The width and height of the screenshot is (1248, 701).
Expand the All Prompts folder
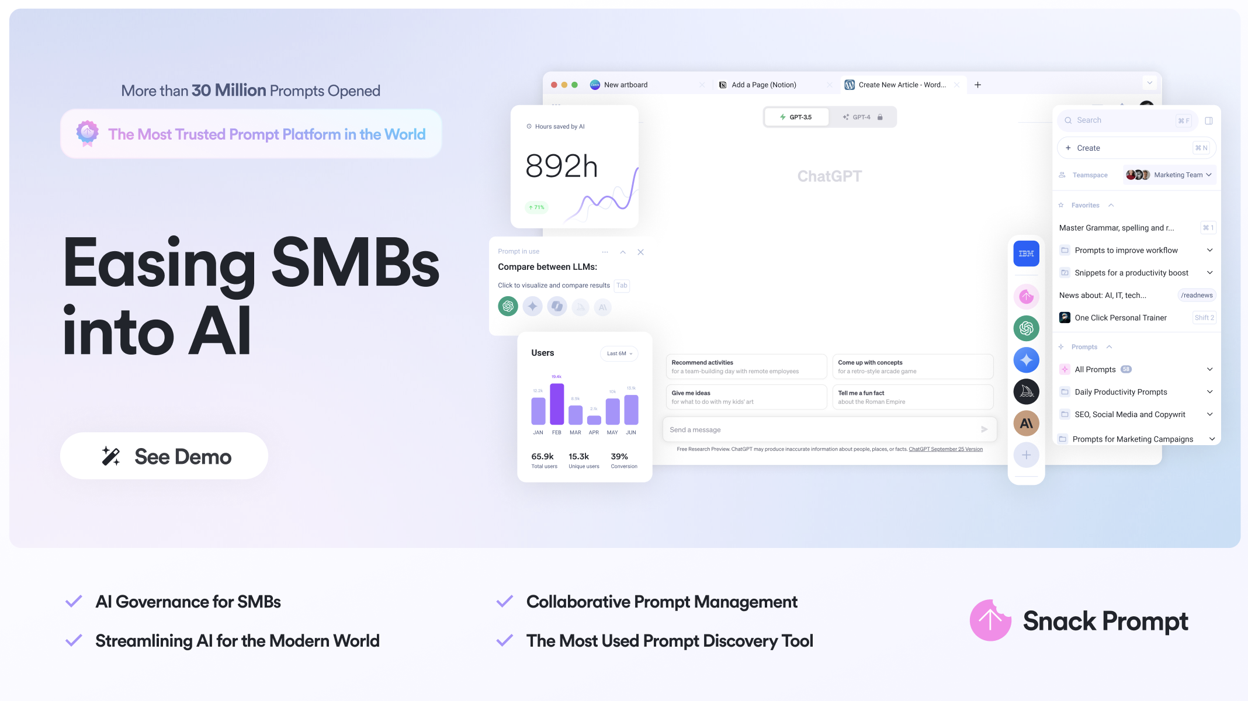pyautogui.click(x=1209, y=369)
